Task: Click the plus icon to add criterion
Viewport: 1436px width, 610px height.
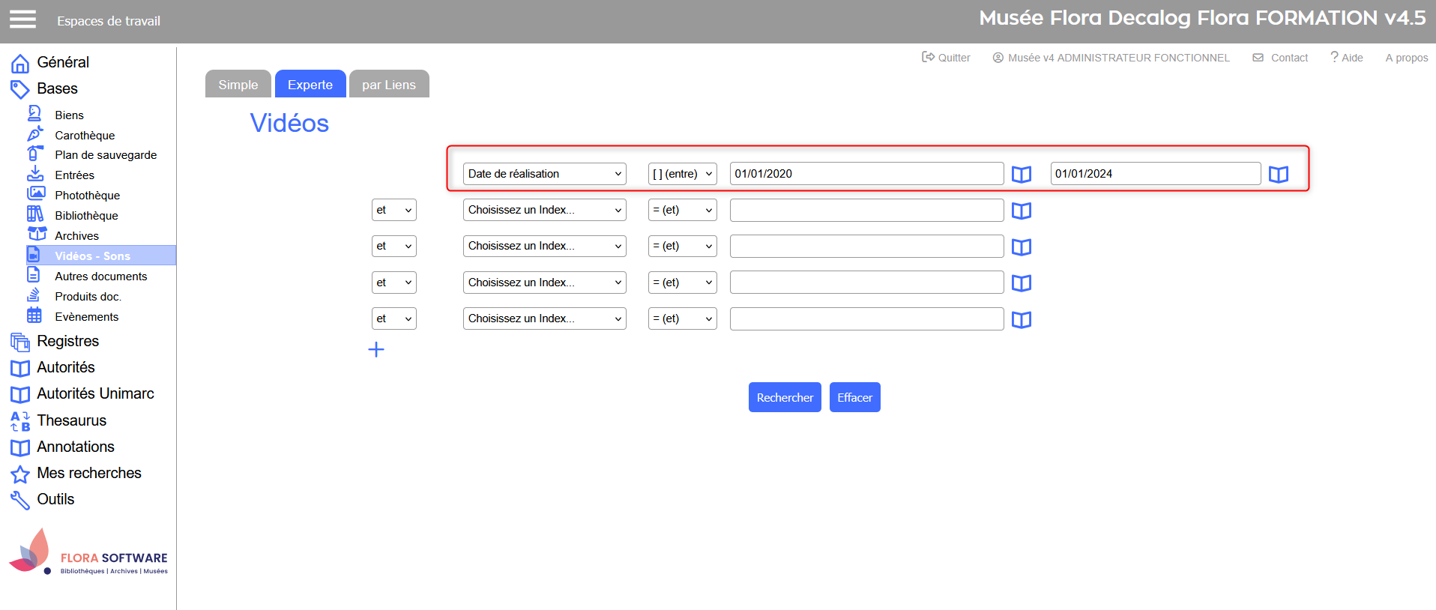Action: 376,349
